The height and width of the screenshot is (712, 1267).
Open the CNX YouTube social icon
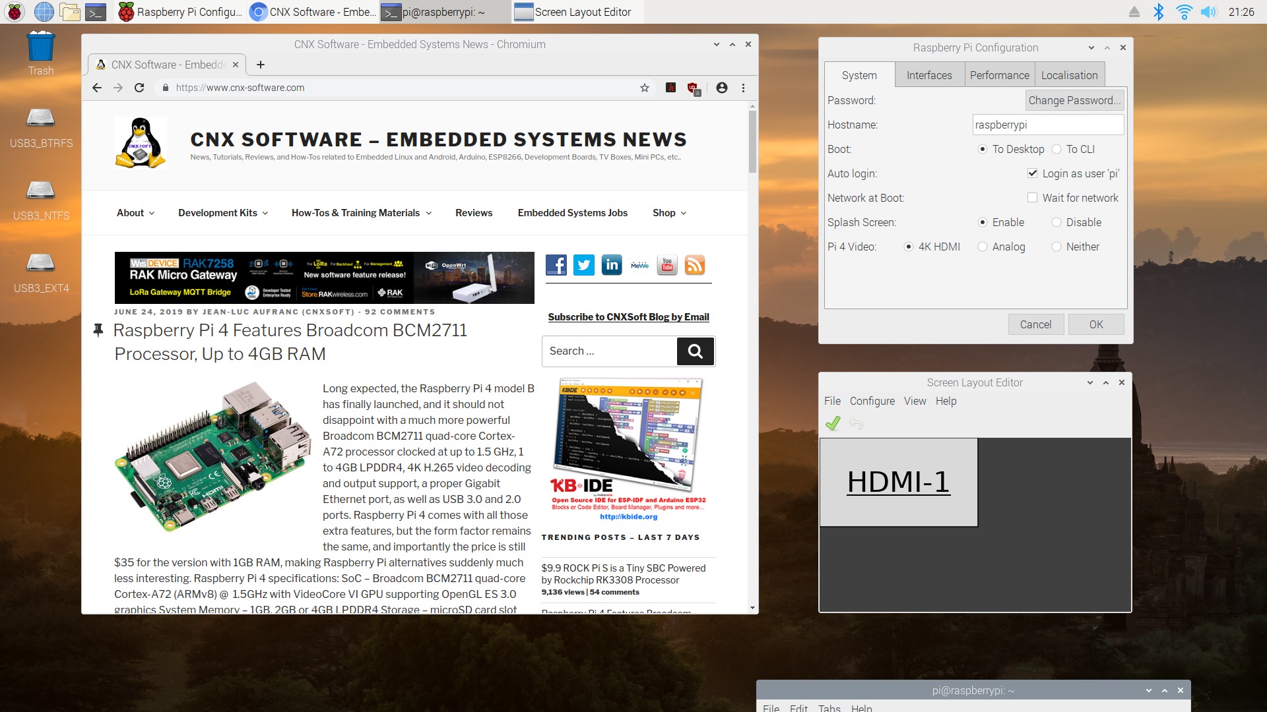click(667, 265)
